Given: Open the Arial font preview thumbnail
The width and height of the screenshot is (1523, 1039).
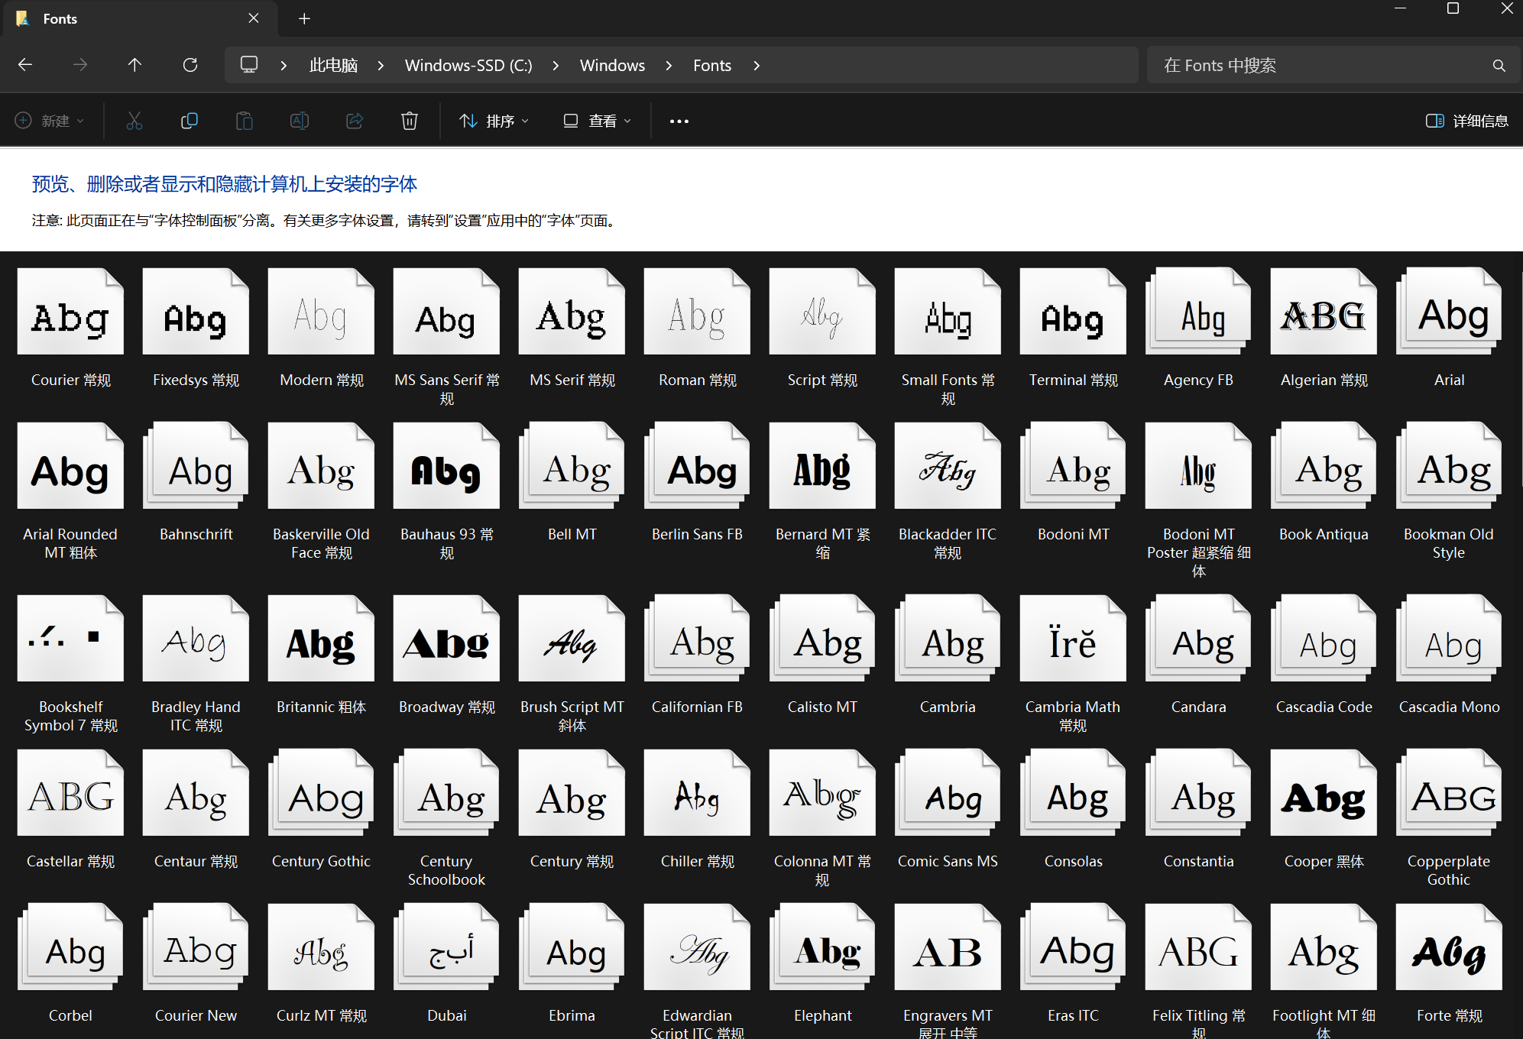Looking at the screenshot, I should click(1448, 311).
